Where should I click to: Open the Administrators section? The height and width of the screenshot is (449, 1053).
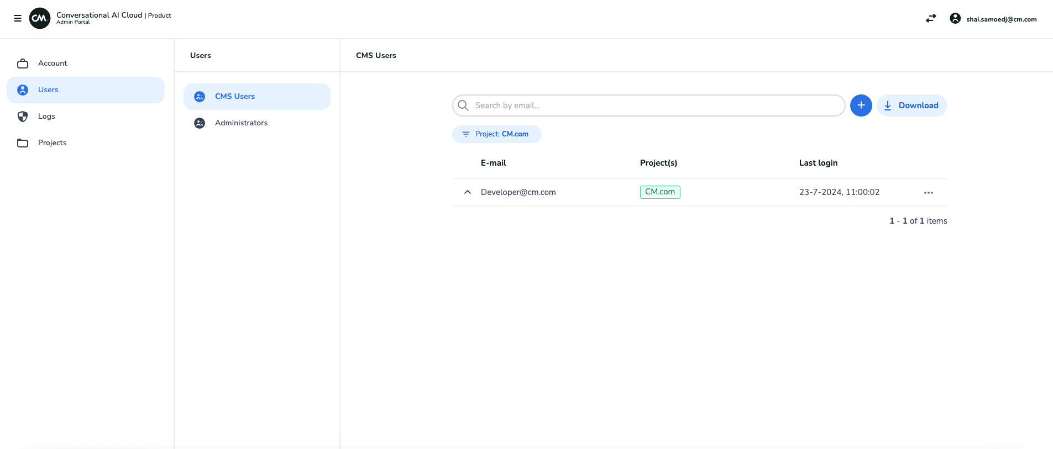tap(241, 123)
